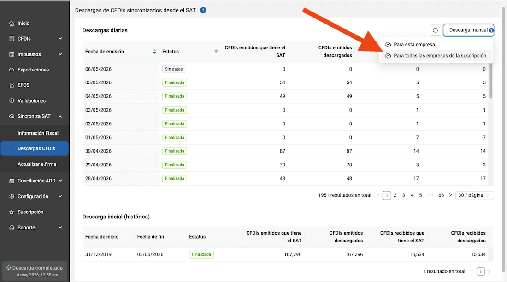Go to page 5 of daily downloads
Image resolution: width=507 pixels, height=282 pixels.
pos(420,195)
